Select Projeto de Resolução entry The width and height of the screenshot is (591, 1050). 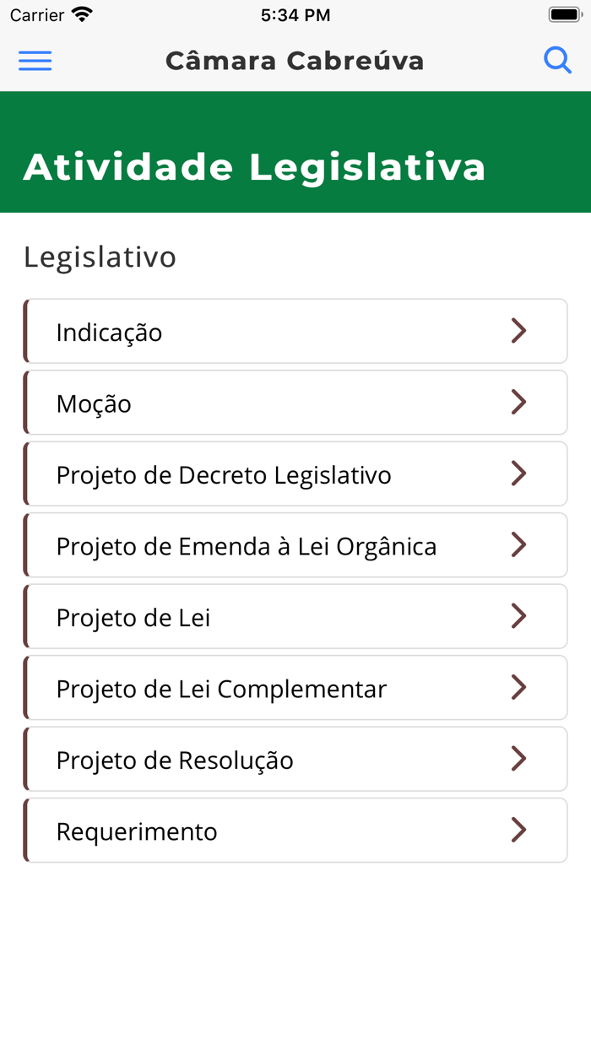[x=295, y=759]
